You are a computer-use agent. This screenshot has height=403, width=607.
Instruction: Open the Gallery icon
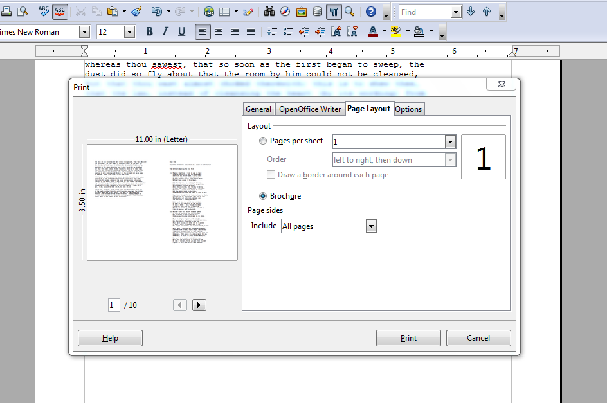coord(301,12)
